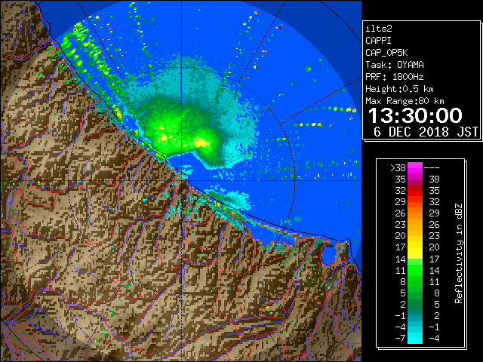This screenshot has width=483, height=362.
Task: Click the teal echo patch southeast of radar center
Action: click(x=229, y=198)
